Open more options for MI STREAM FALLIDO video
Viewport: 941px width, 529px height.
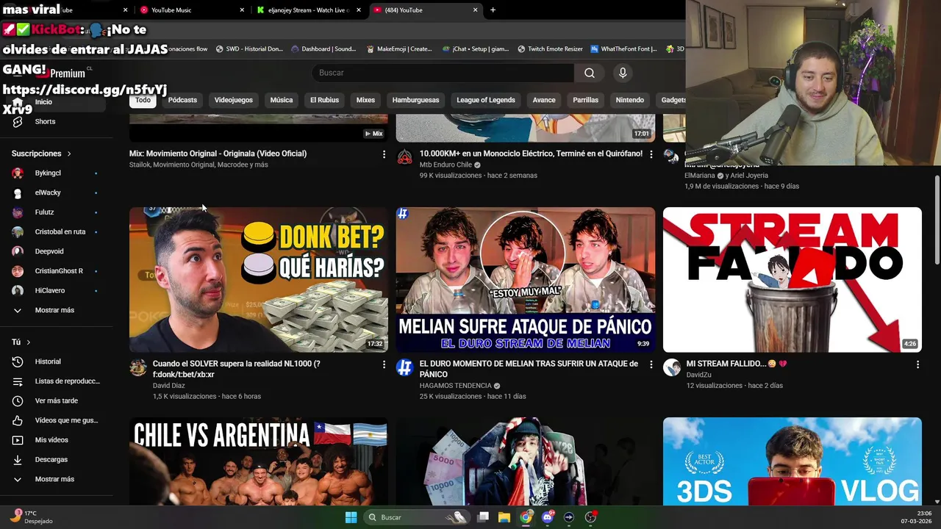[917, 364]
